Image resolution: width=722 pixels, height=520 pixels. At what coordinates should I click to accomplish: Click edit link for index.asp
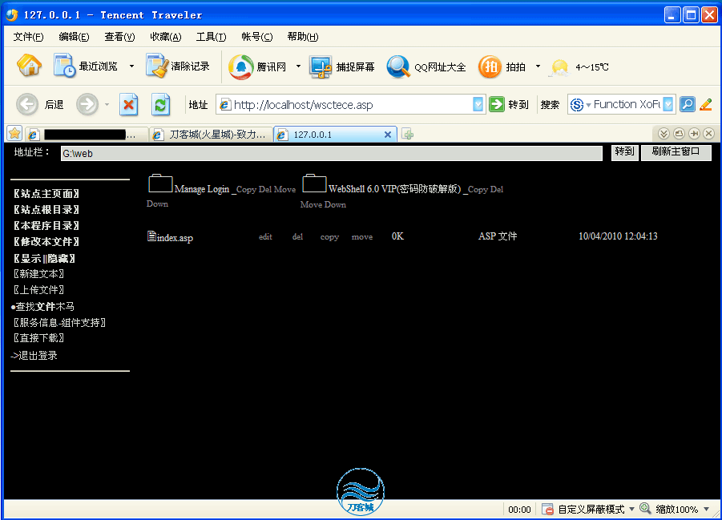tap(265, 236)
